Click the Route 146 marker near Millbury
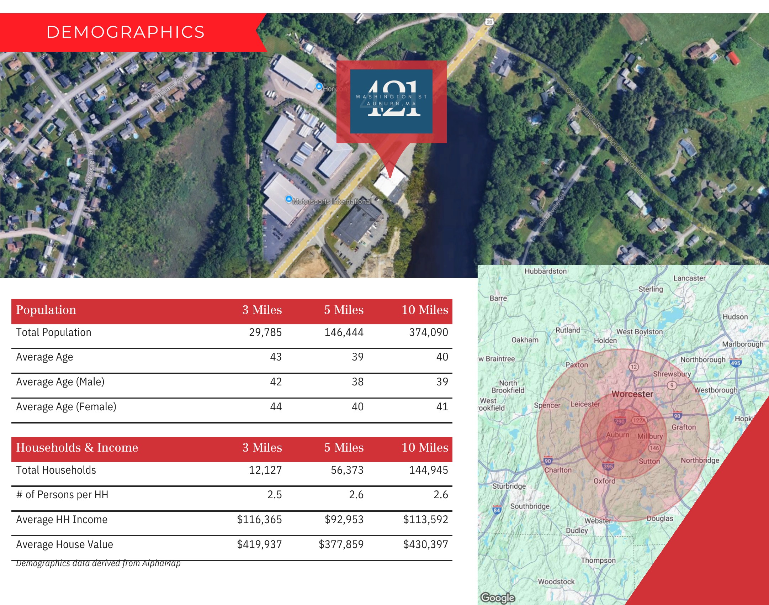The height and width of the screenshot is (605, 769). pos(654,448)
